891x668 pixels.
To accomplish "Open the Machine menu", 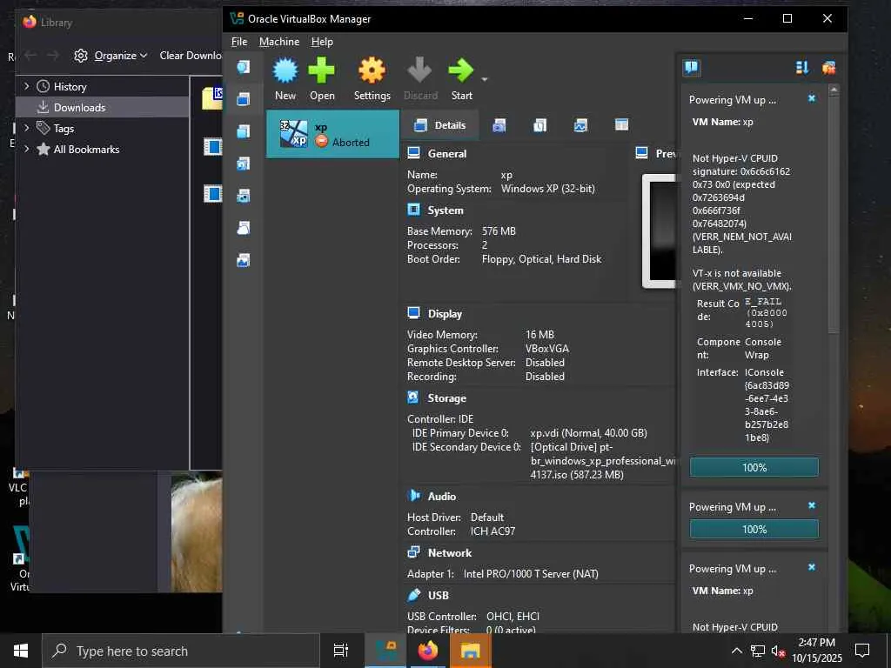I will pyautogui.click(x=279, y=42).
